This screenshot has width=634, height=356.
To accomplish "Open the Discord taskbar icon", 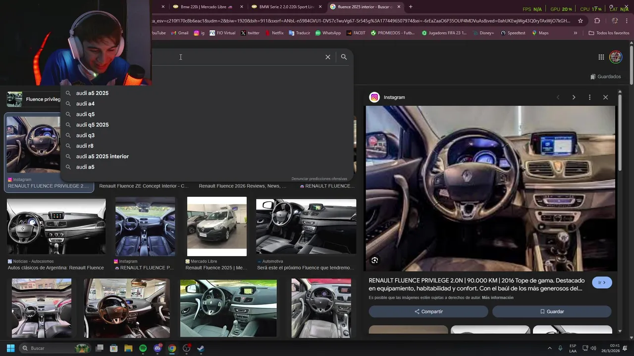I will click(x=158, y=348).
